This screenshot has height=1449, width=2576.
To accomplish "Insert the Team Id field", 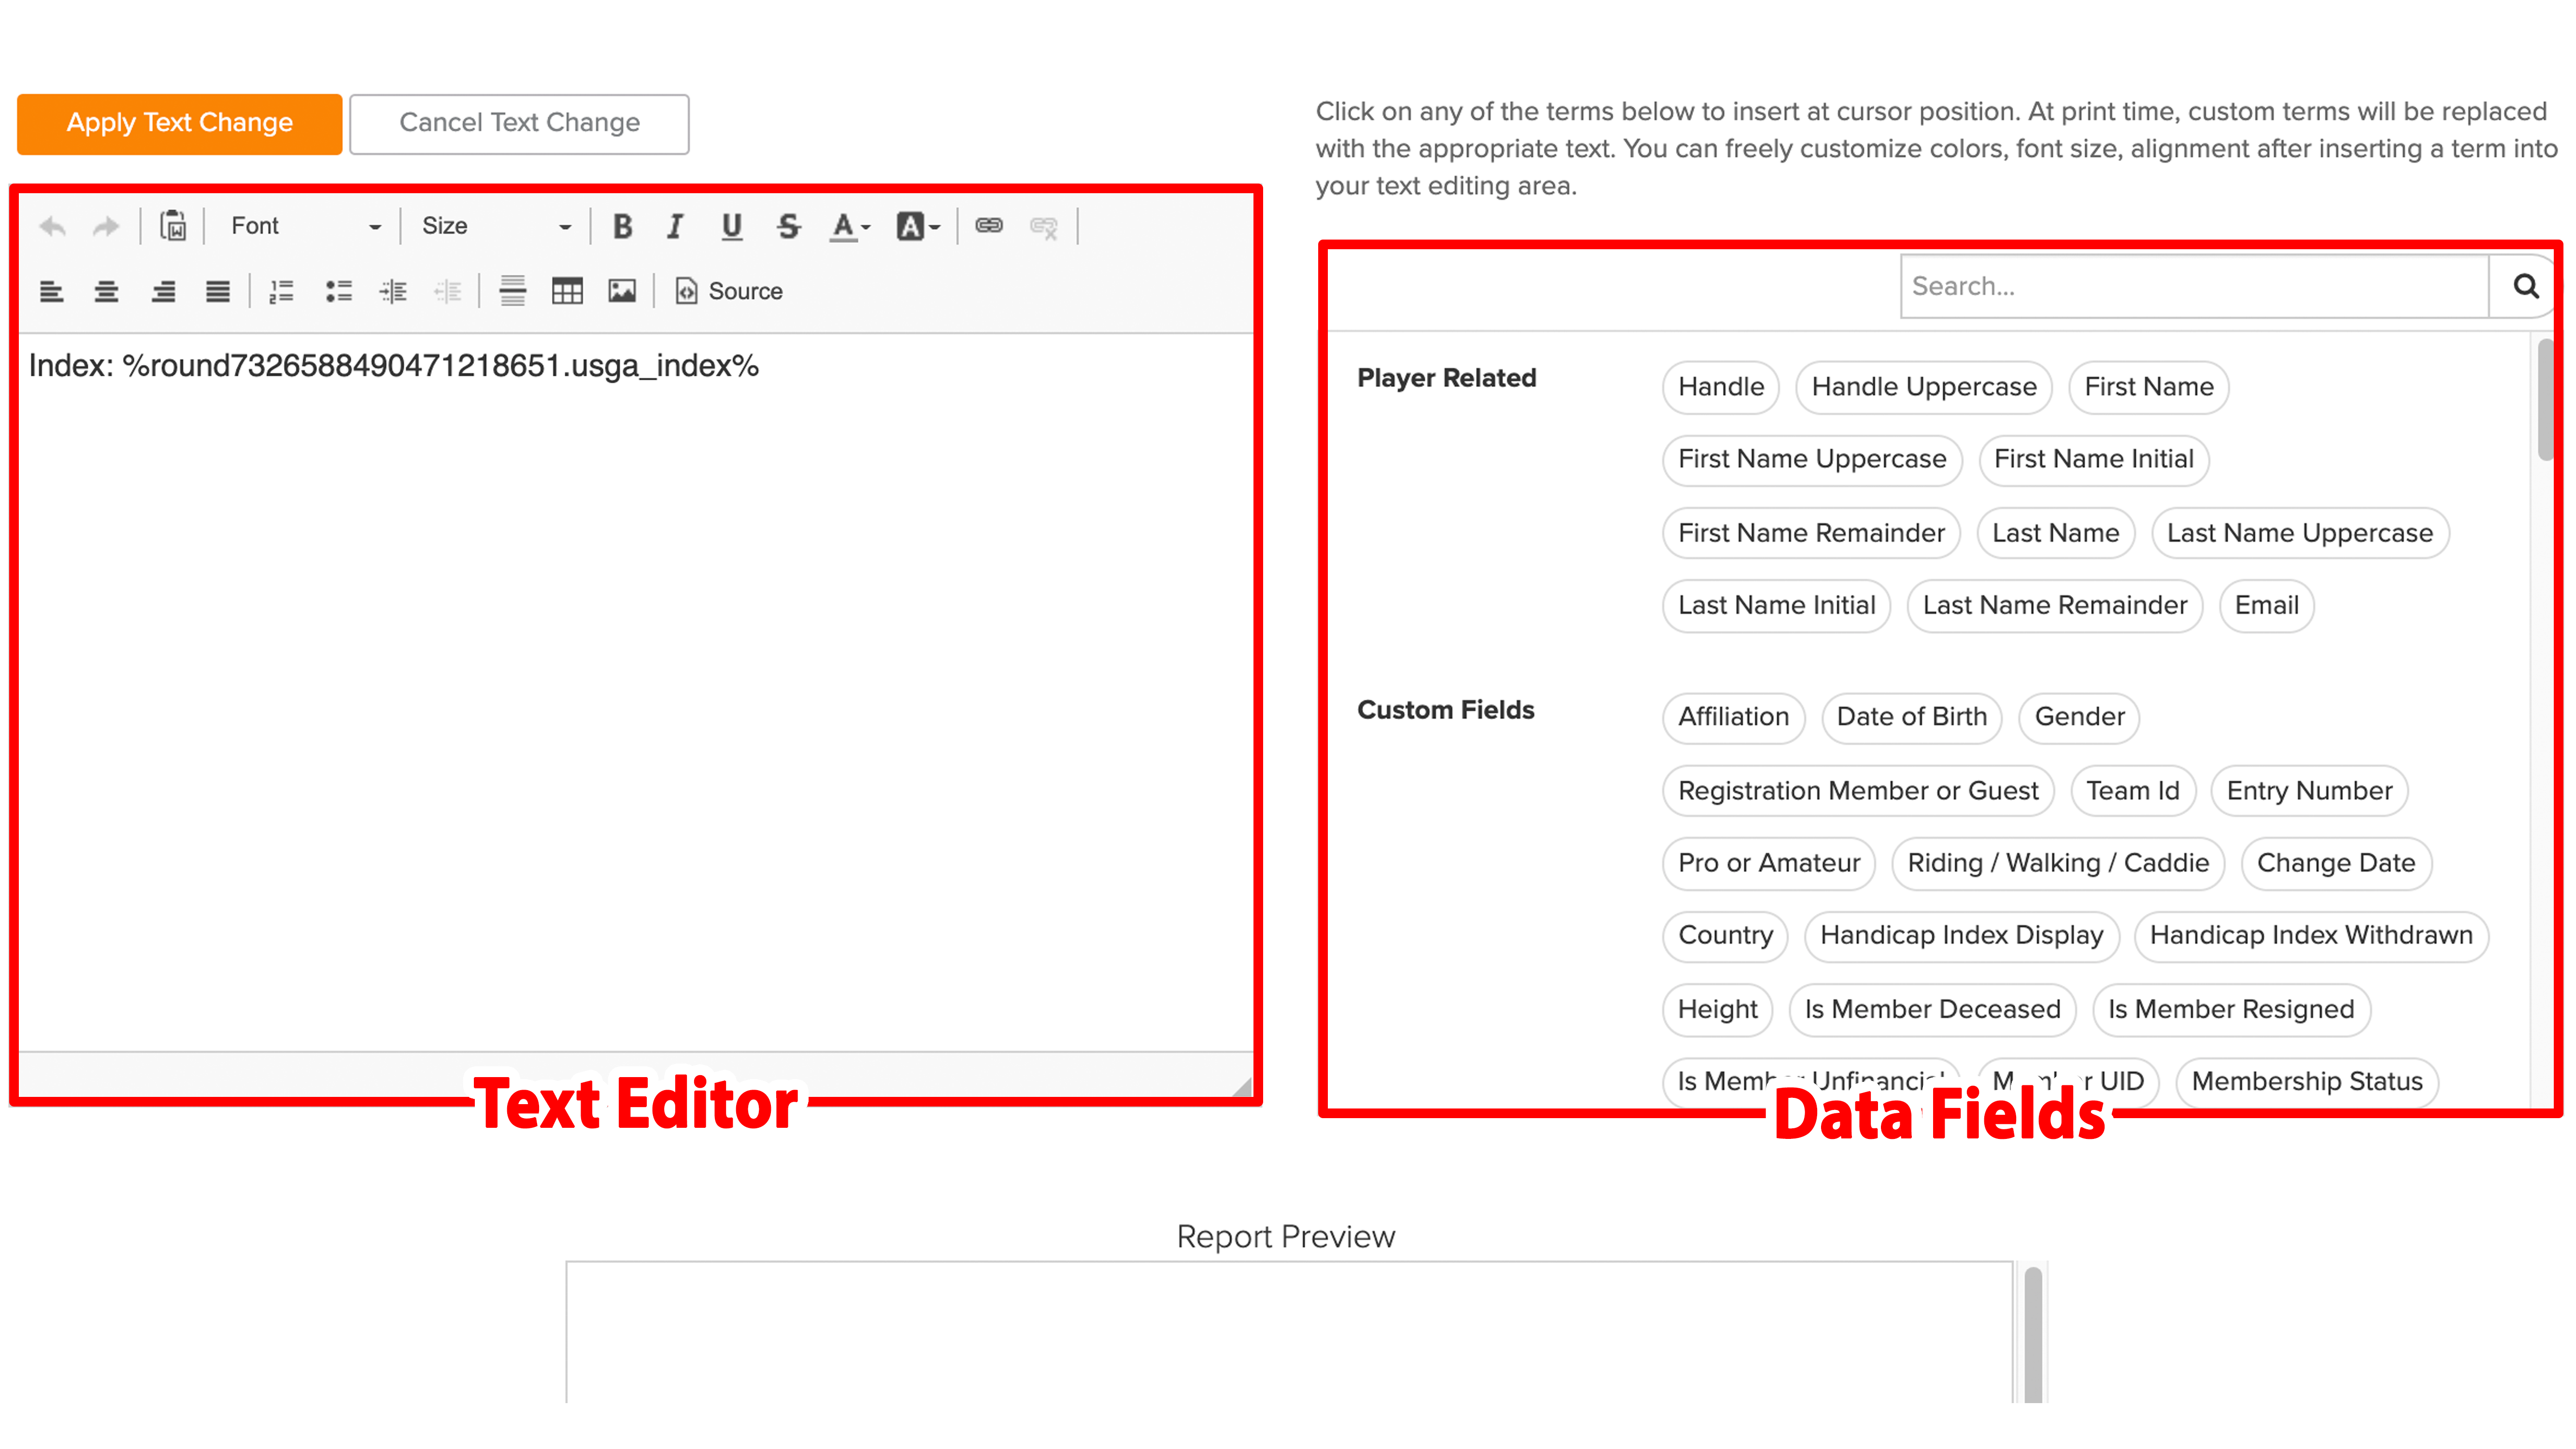I will (x=2133, y=791).
